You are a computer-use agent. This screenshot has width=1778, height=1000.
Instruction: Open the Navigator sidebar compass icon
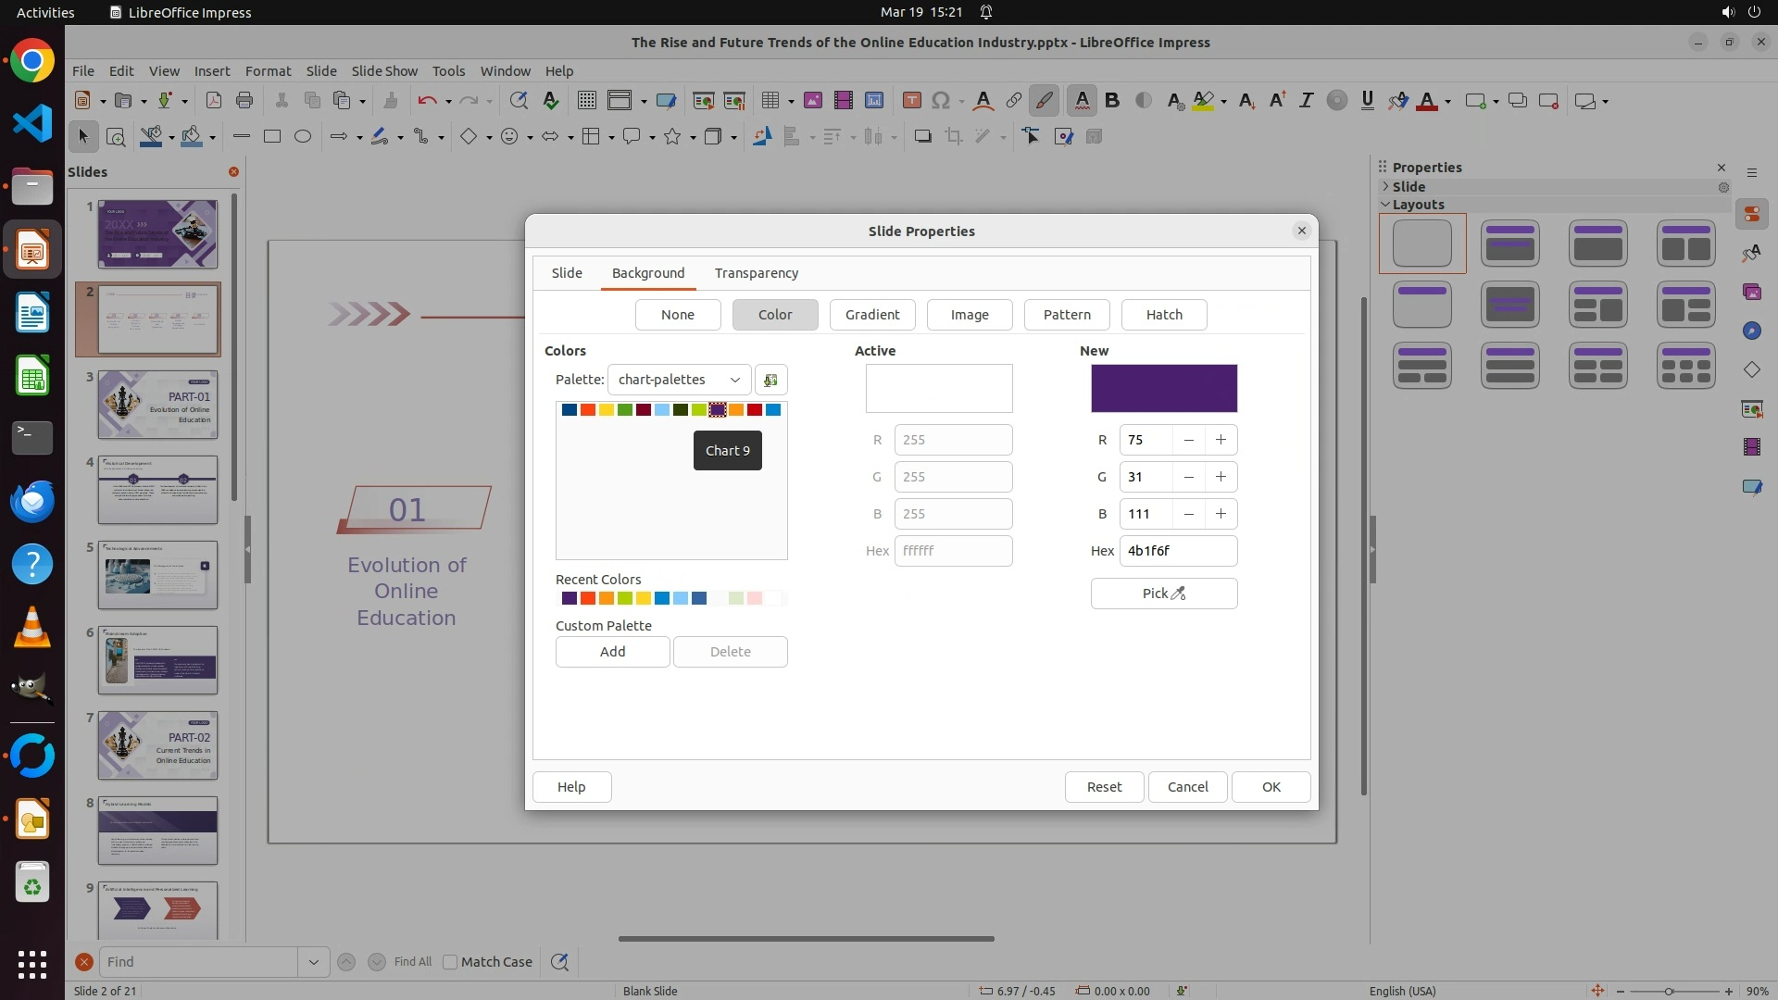[x=1751, y=331]
